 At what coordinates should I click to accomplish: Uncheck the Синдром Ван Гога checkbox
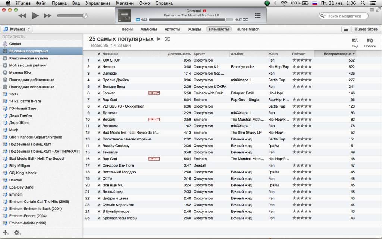(99, 165)
